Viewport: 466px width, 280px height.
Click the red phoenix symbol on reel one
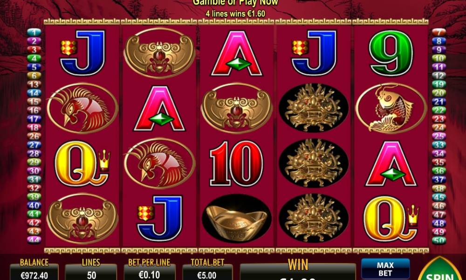(82, 108)
